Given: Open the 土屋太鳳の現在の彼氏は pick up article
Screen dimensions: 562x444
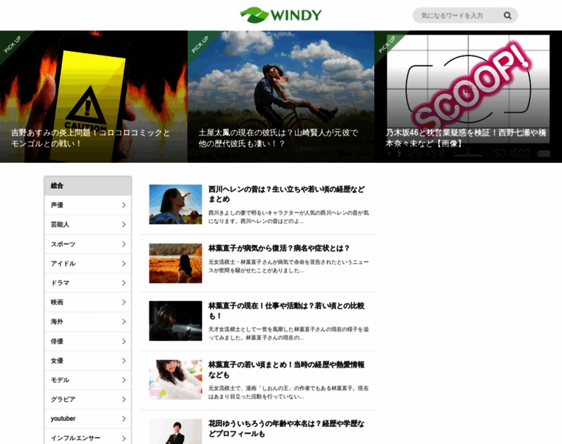Looking at the screenshot, I should (281, 97).
